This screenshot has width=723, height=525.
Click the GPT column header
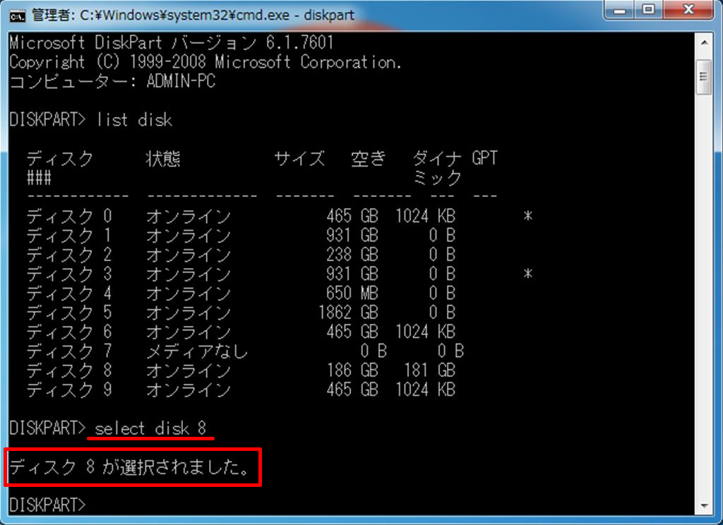[x=484, y=158]
